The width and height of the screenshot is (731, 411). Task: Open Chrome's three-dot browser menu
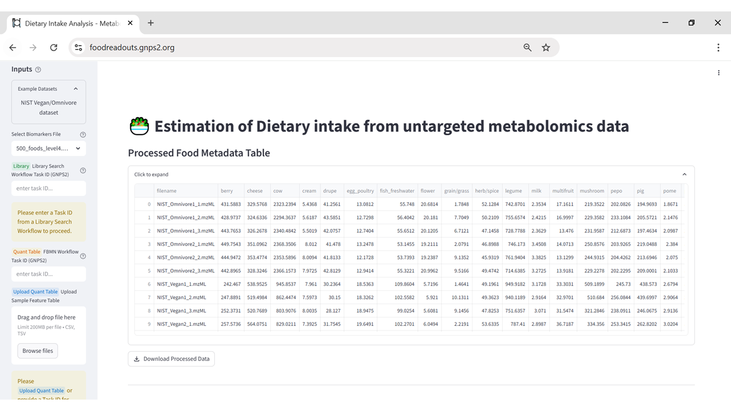pyautogui.click(x=718, y=47)
